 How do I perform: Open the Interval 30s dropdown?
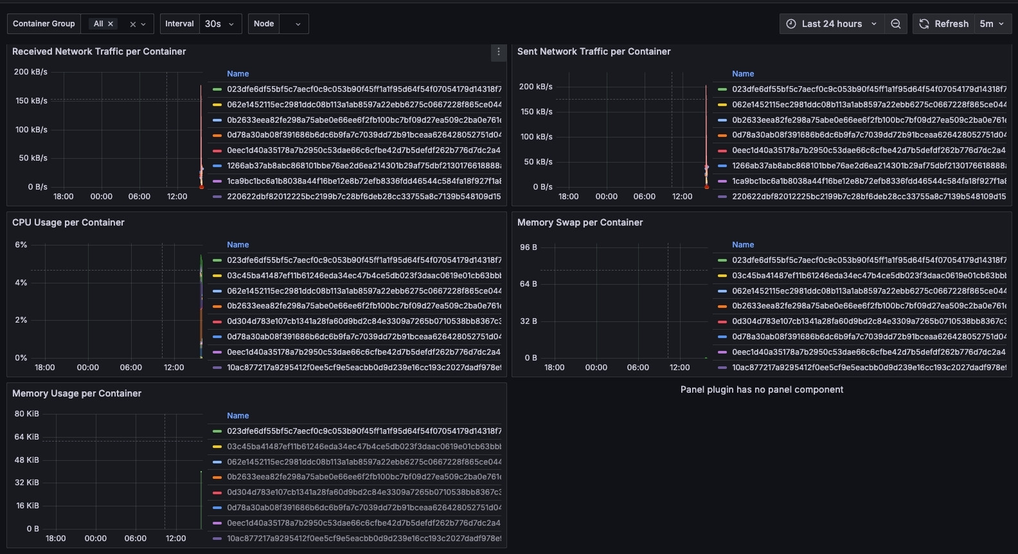click(220, 24)
